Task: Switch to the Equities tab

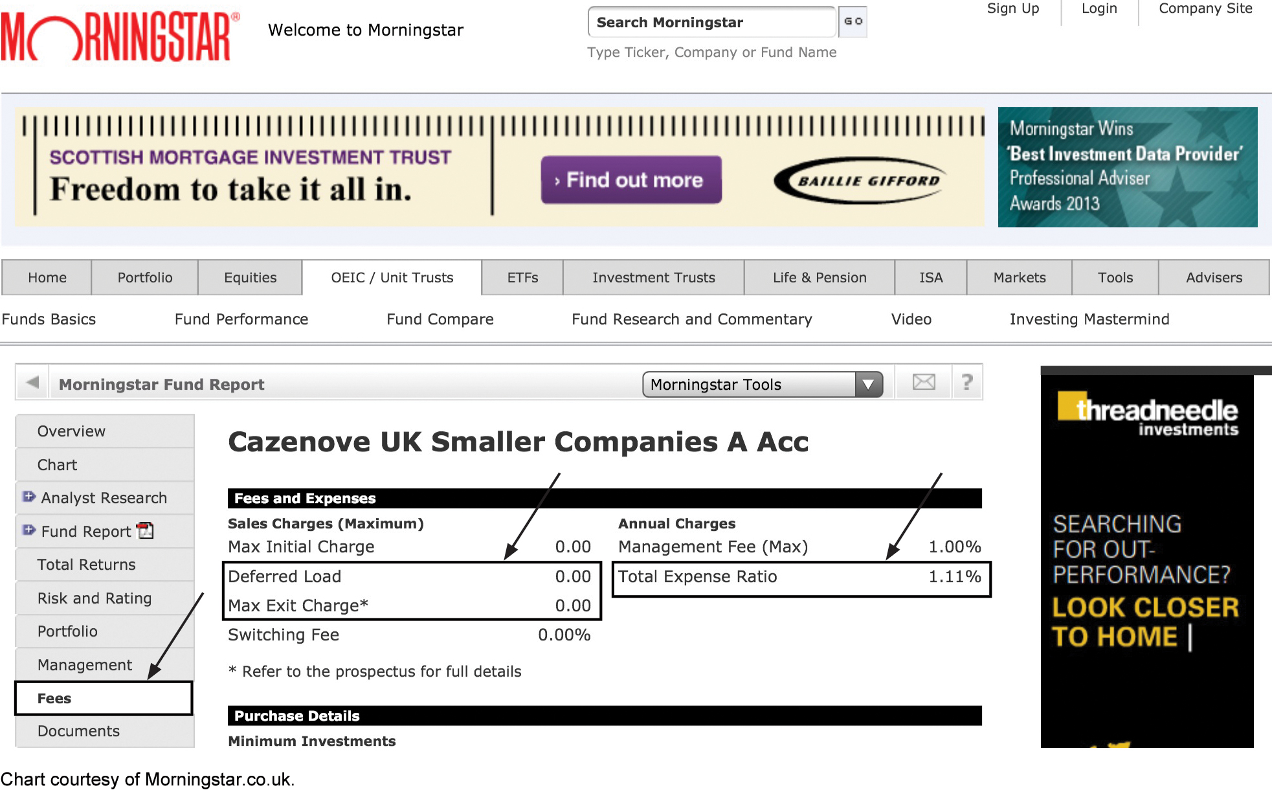Action: tap(250, 278)
